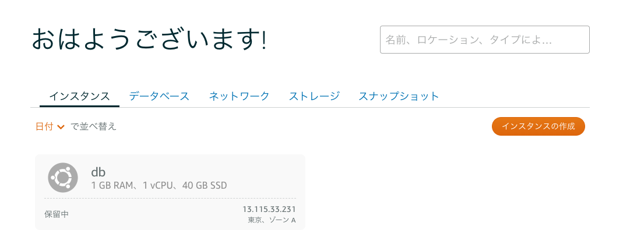
Task: Go to the ストレージ tab
Action: pos(314,96)
